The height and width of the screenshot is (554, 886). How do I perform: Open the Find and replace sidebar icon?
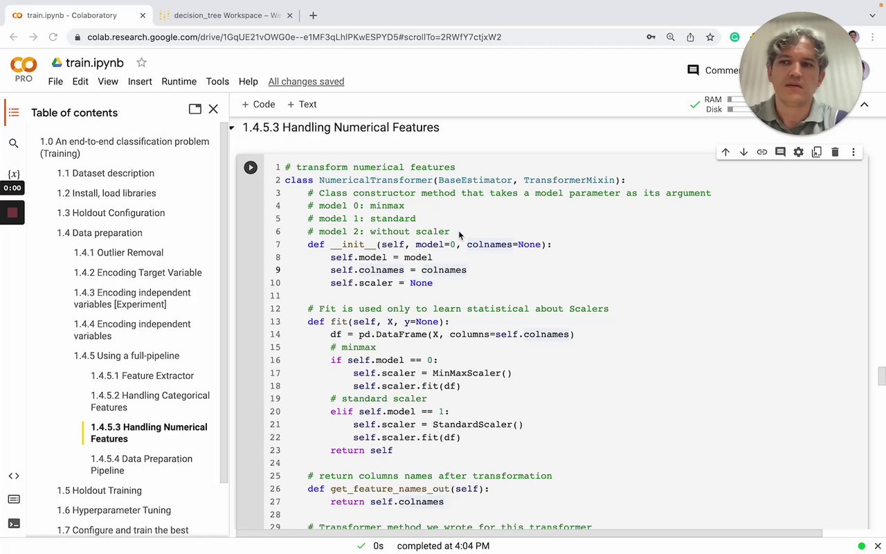tap(13, 143)
